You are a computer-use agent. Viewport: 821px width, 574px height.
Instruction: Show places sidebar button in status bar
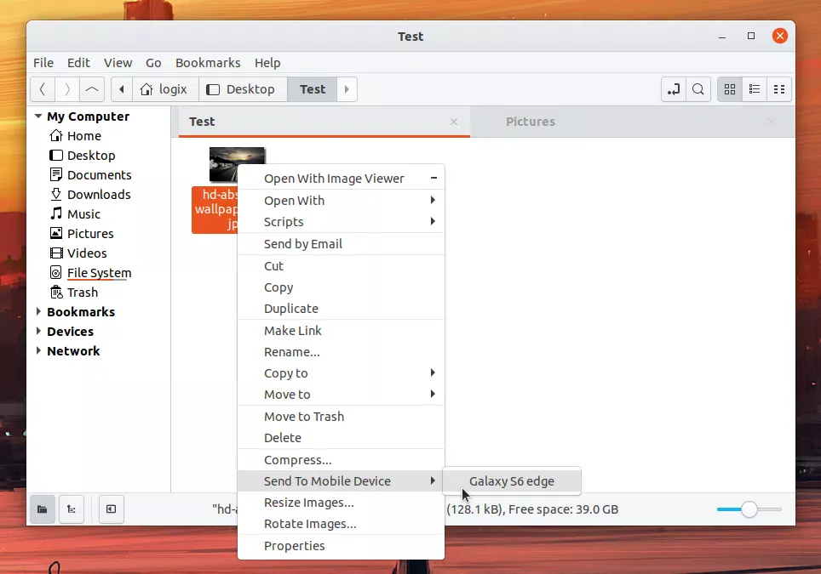tap(43, 509)
